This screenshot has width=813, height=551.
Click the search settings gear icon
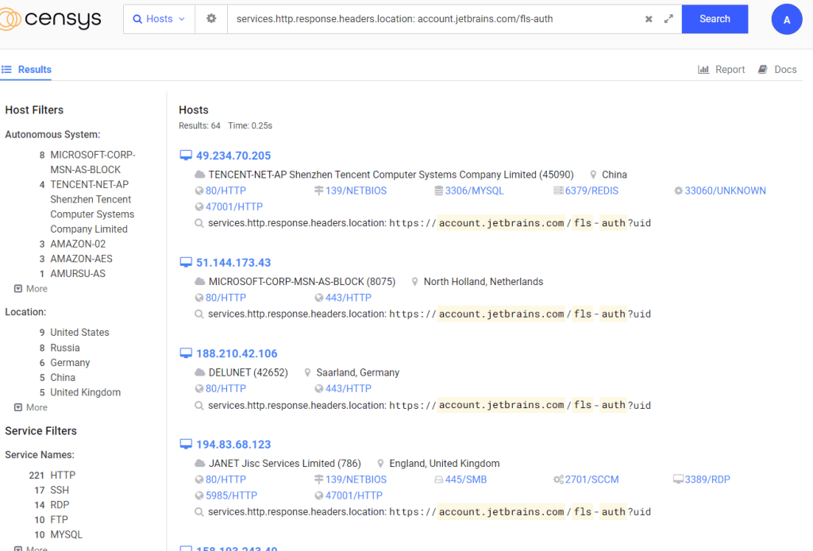point(211,19)
